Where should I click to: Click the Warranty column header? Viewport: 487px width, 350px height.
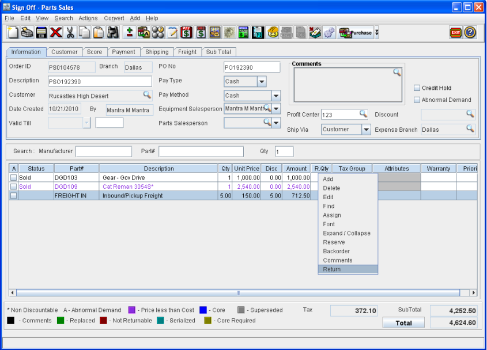438,169
